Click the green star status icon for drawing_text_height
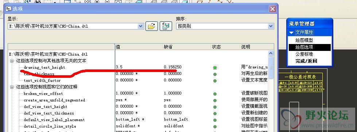 pos(215,68)
